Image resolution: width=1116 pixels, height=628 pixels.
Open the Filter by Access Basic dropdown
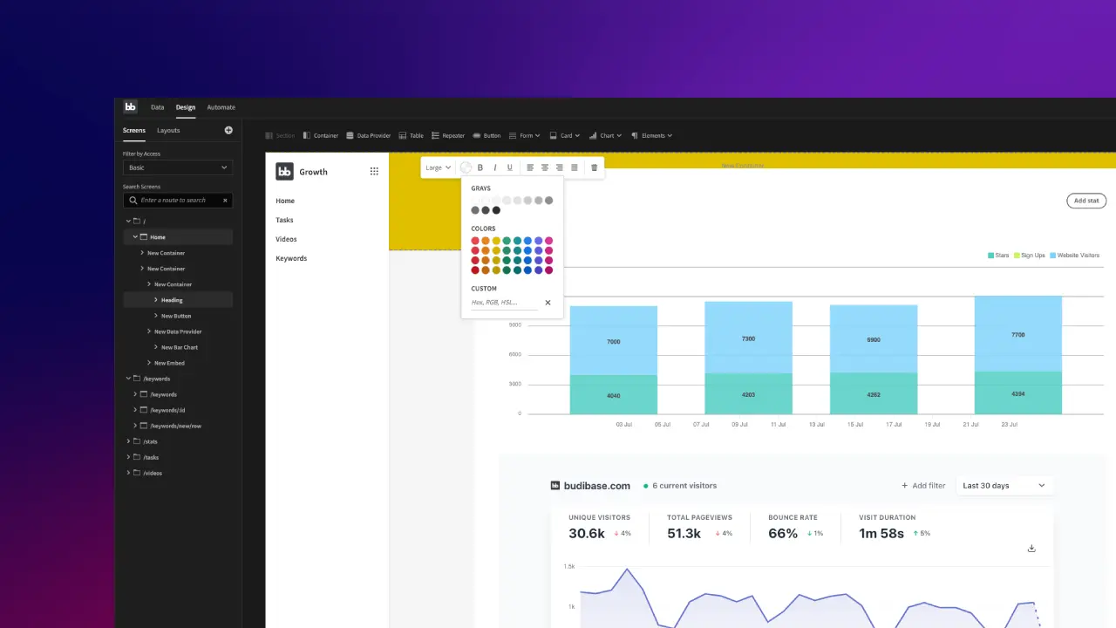[178, 167]
